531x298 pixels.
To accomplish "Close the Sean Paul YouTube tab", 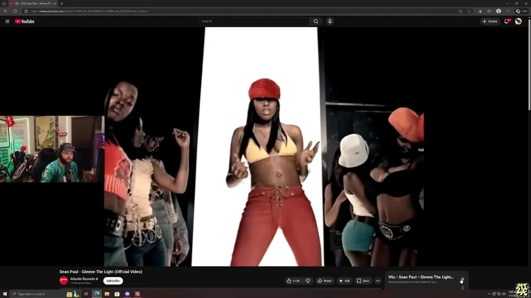I will tap(55, 3).
